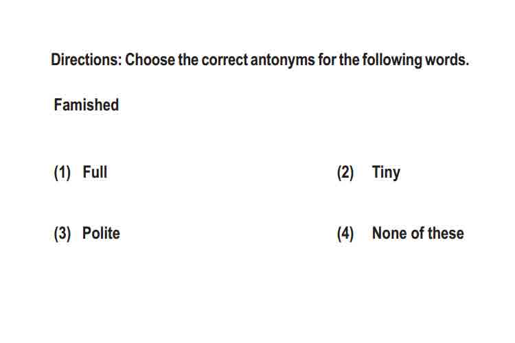Click the word "Choose" in the directions
This screenshot has height=343, width=515.
click(150, 60)
